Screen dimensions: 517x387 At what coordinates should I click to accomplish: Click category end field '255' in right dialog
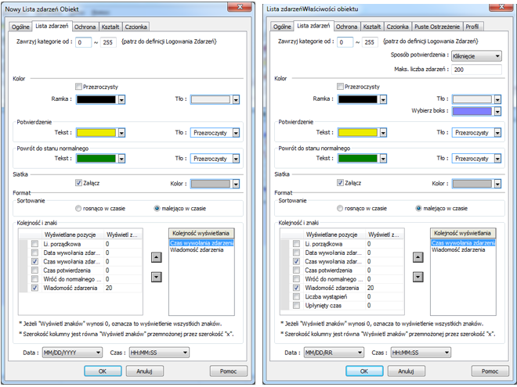(370, 42)
